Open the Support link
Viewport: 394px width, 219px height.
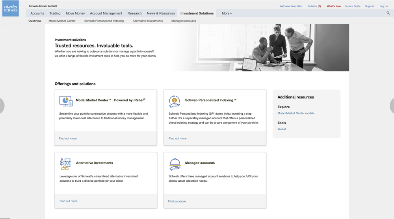point(370,6)
